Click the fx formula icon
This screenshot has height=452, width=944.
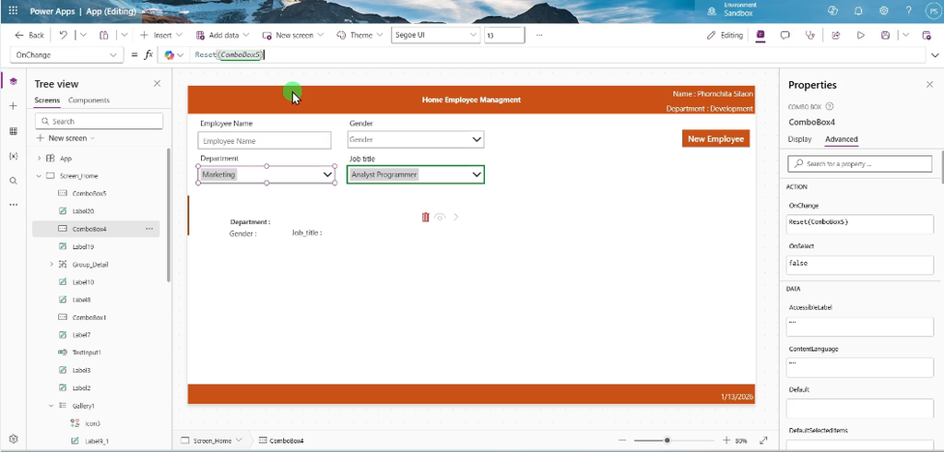(148, 54)
